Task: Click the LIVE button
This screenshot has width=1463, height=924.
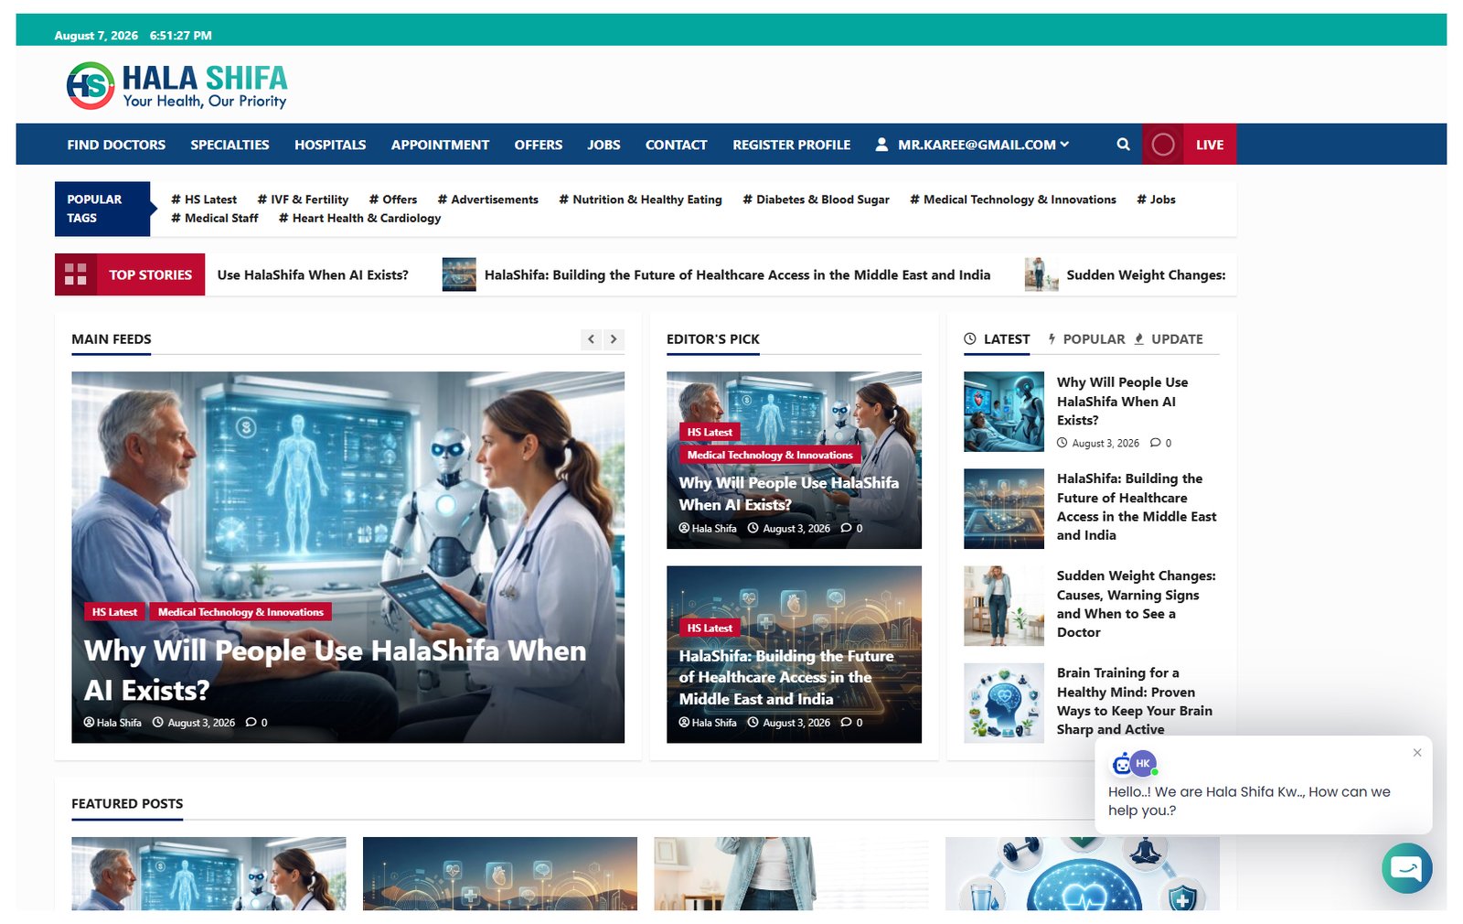Action: tap(1209, 145)
